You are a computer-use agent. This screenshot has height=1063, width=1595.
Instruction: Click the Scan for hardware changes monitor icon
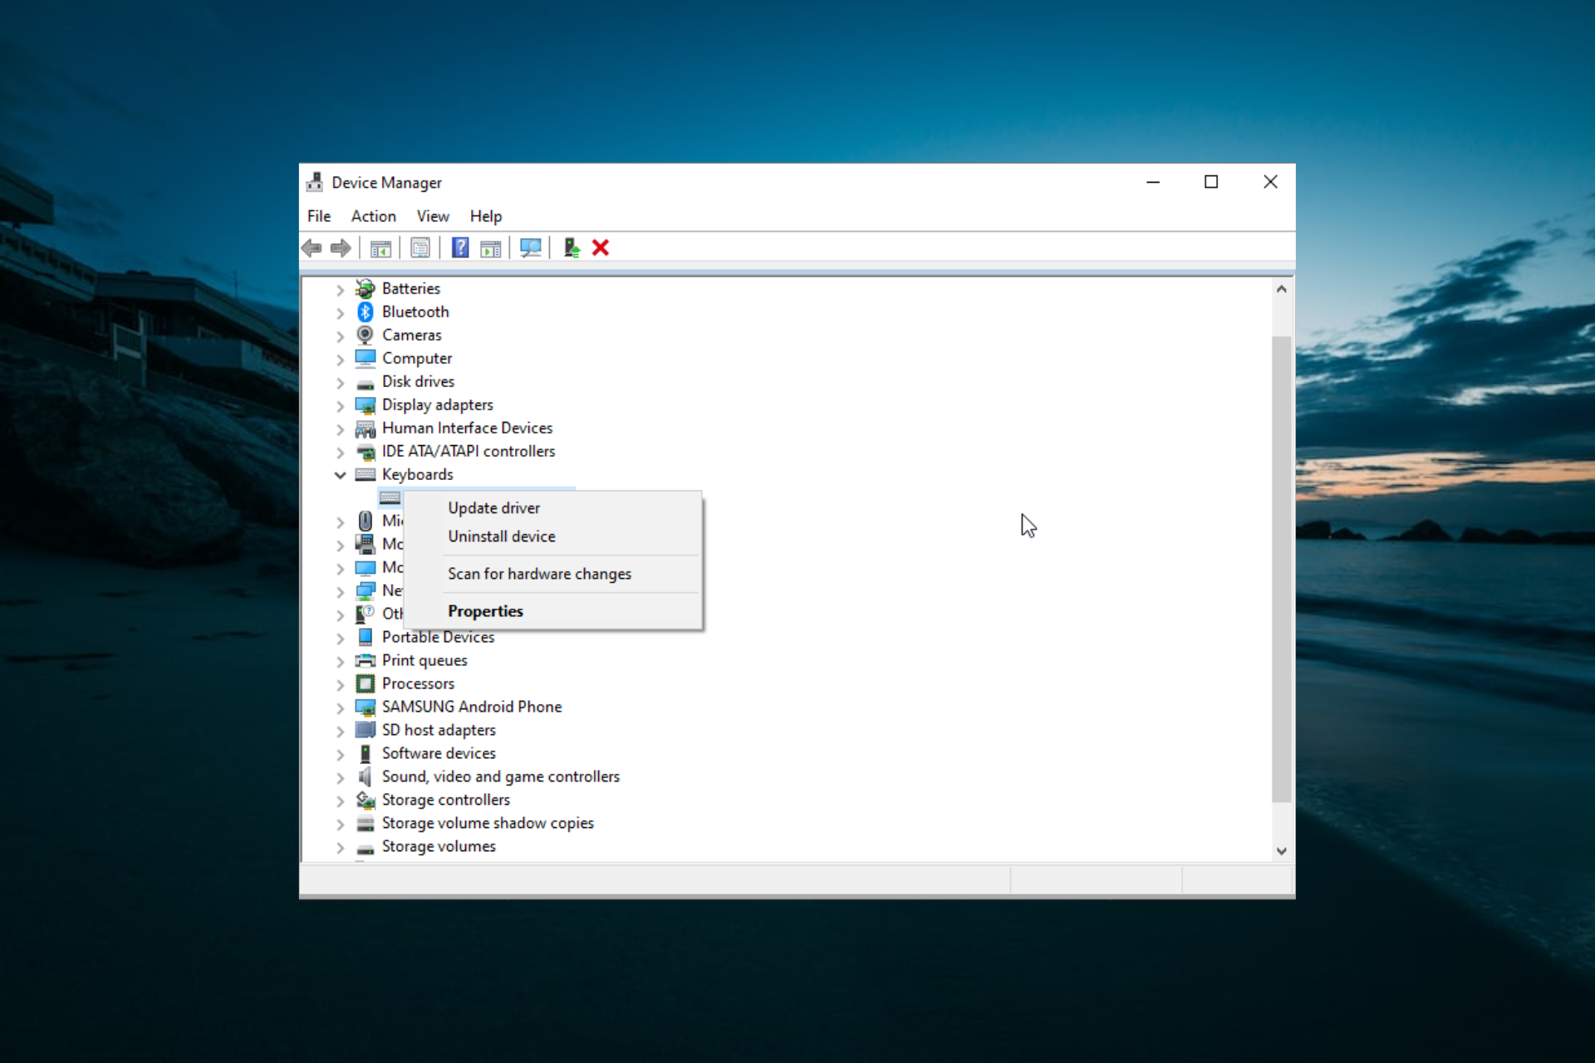pos(530,247)
